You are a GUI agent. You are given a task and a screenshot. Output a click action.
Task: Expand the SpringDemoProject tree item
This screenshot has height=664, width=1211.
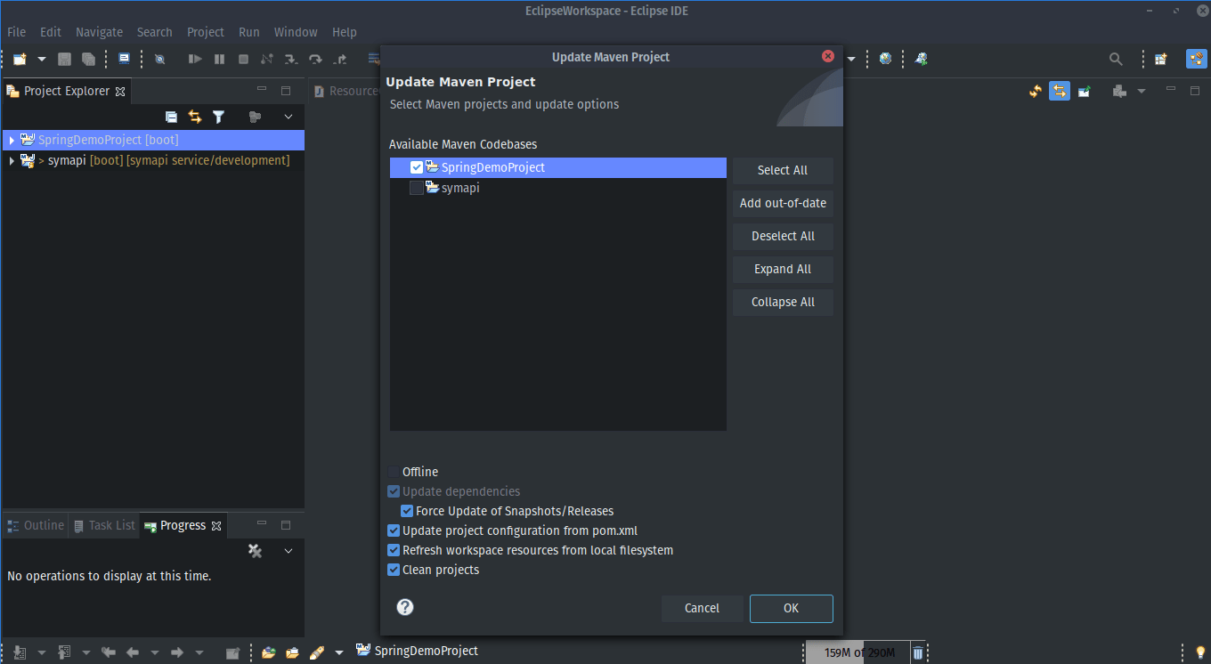tap(10, 140)
